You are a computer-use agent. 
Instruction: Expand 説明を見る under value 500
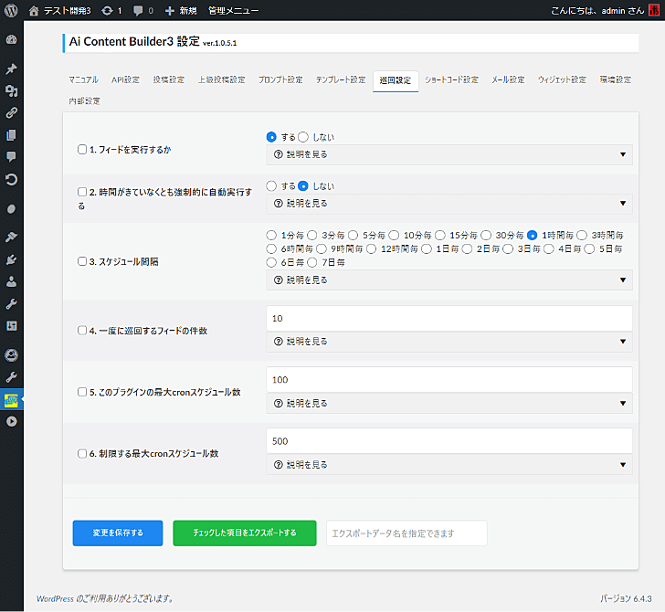(449, 465)
